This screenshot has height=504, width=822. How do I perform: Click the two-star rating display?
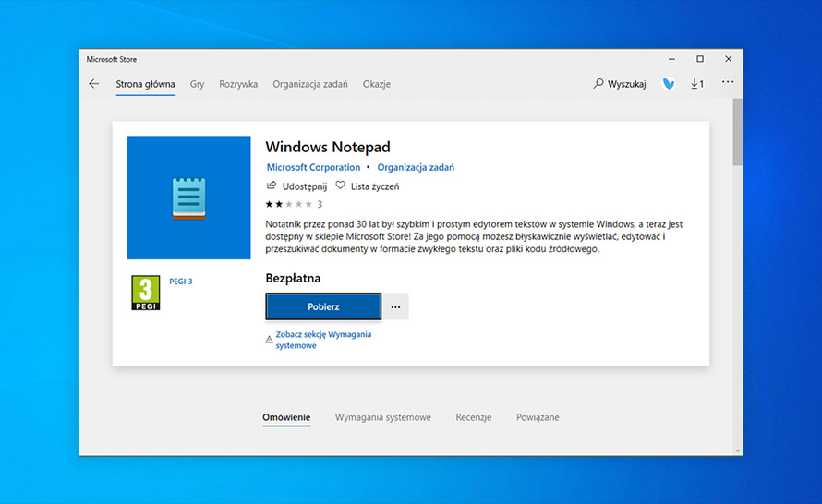288,204
